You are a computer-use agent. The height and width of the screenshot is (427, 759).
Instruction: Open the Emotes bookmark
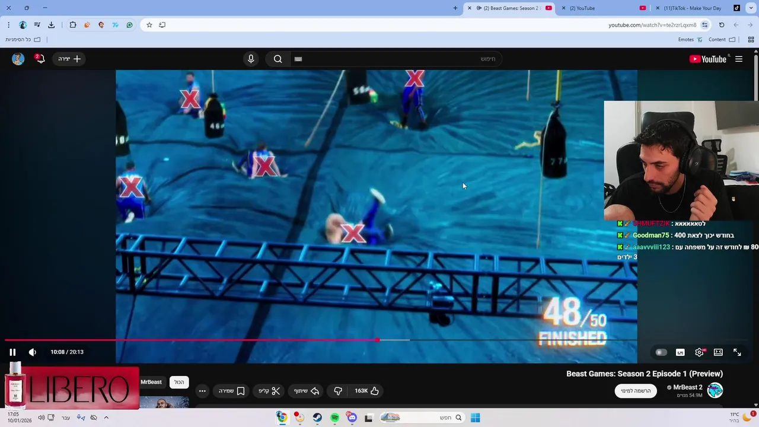690,40
